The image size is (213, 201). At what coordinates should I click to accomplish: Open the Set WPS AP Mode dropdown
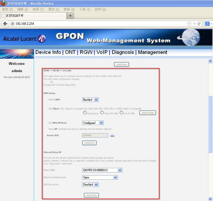pos(93,123)
